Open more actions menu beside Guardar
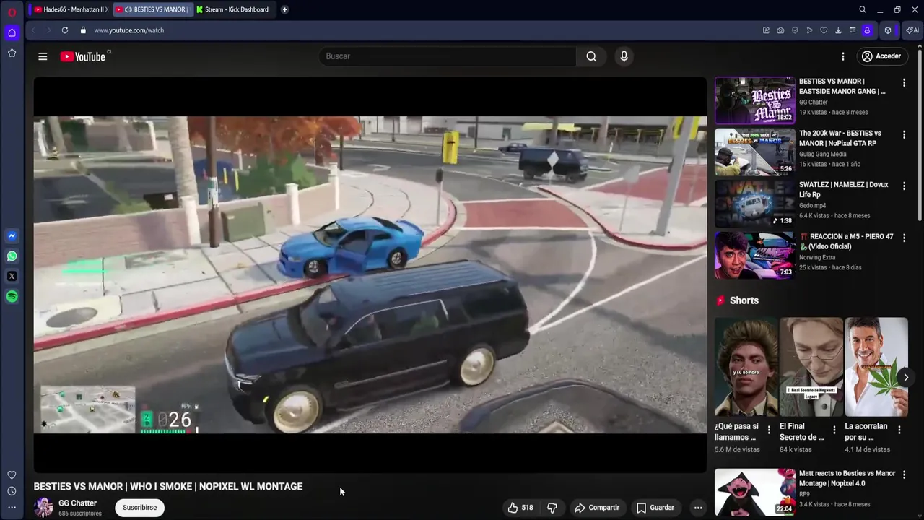Screen dimensions: 924x520 tap(698, 508)
